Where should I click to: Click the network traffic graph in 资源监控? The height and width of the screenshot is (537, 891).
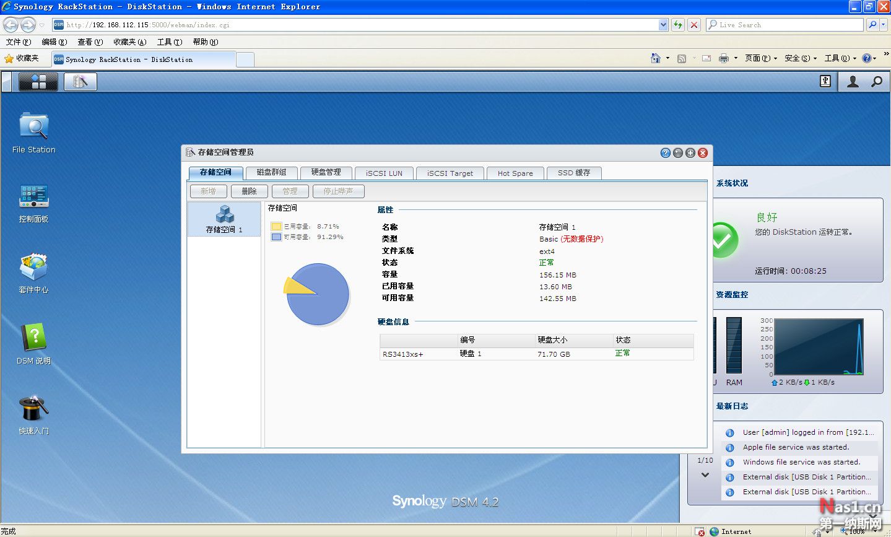[x=819, y=347]
